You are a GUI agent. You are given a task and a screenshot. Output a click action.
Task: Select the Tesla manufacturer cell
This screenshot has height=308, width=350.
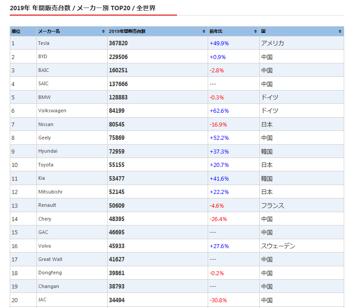click(44, 43)
